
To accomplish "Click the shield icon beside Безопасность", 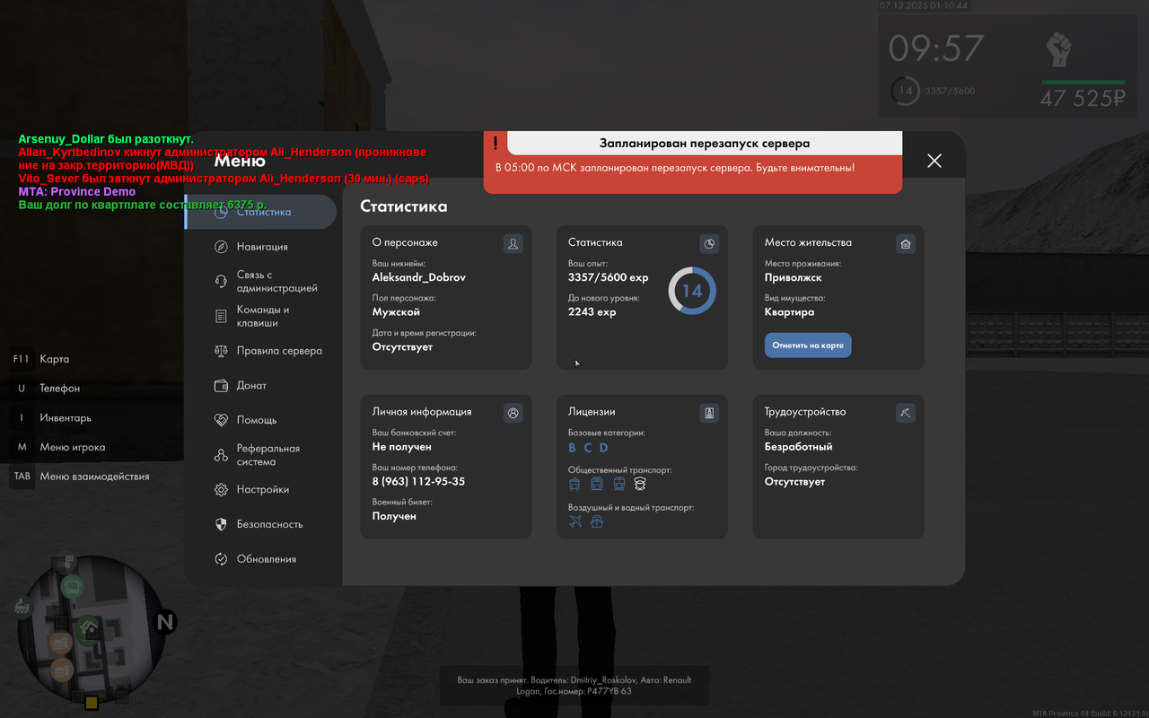I will [221, 524].
